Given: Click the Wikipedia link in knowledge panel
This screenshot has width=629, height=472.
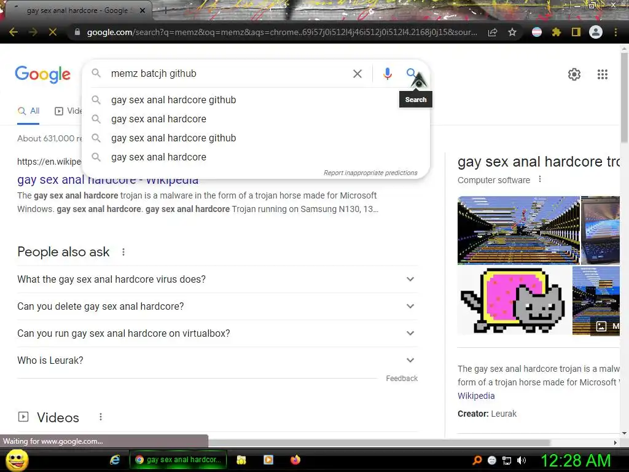Looking at the screenshot, I should [476, 396].
